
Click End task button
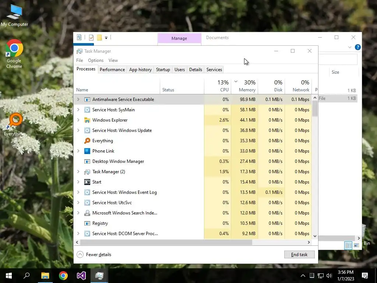299,255
